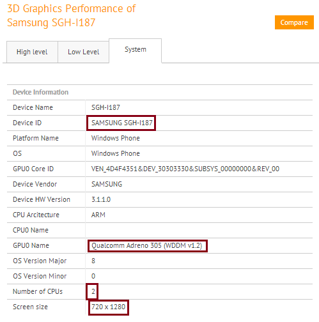Click the CPU Arcitecture value ARM
Viewport: 319px width, 322px height.
[x=98, y=215]
